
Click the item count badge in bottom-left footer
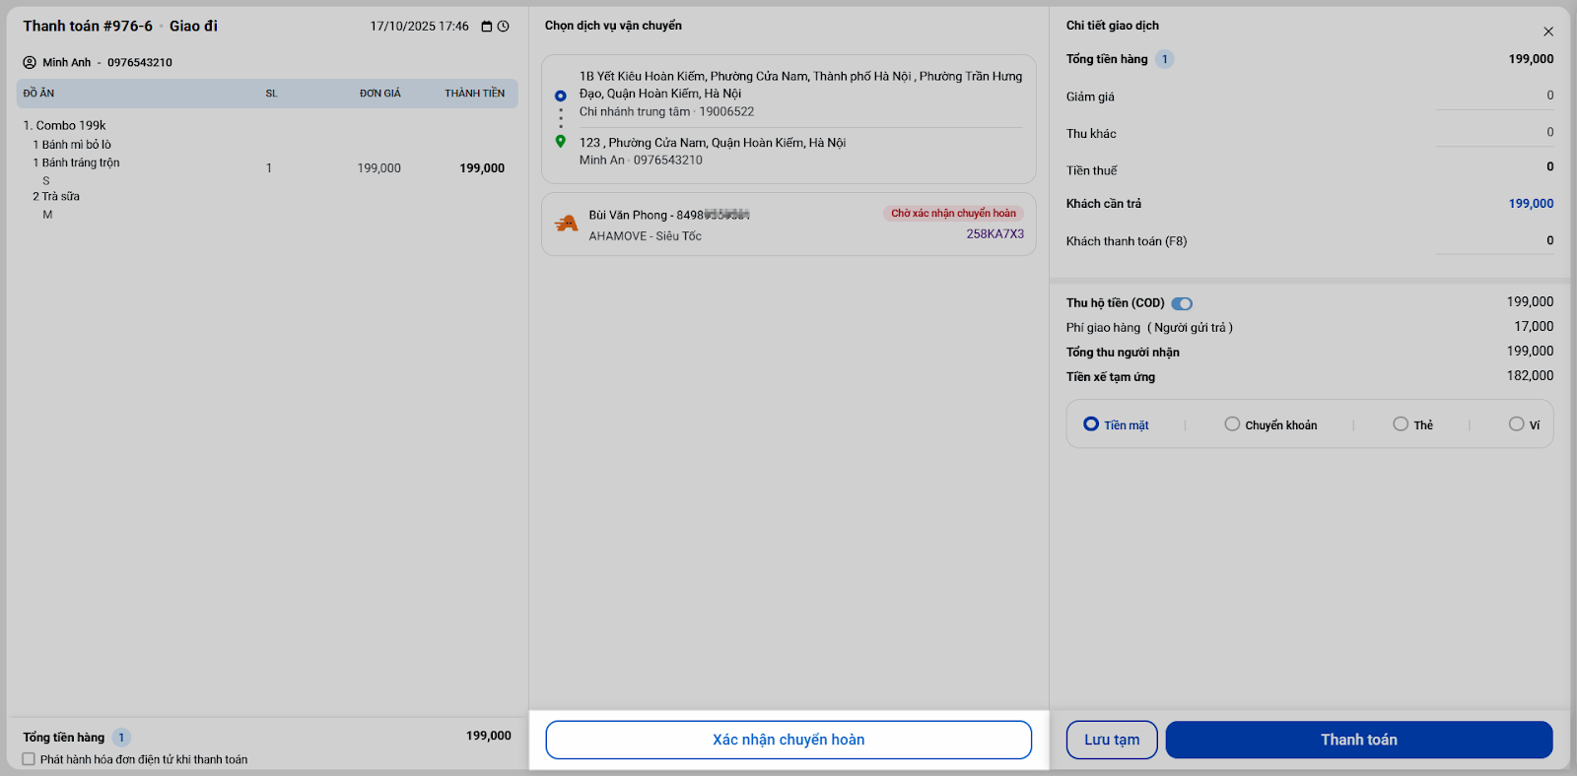coord(121,738)
